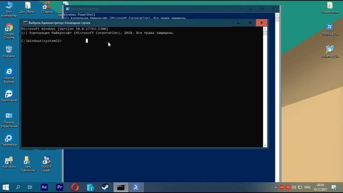The image size is (343, 193).
Task: Launch Opera browser from the taskbar
Action: [x=75, y=187]
